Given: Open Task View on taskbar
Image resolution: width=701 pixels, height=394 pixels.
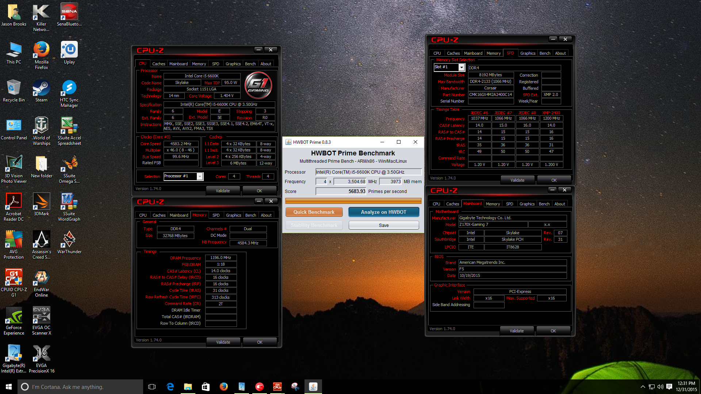Looking at the screenshot, I should [x=152, y=387].
